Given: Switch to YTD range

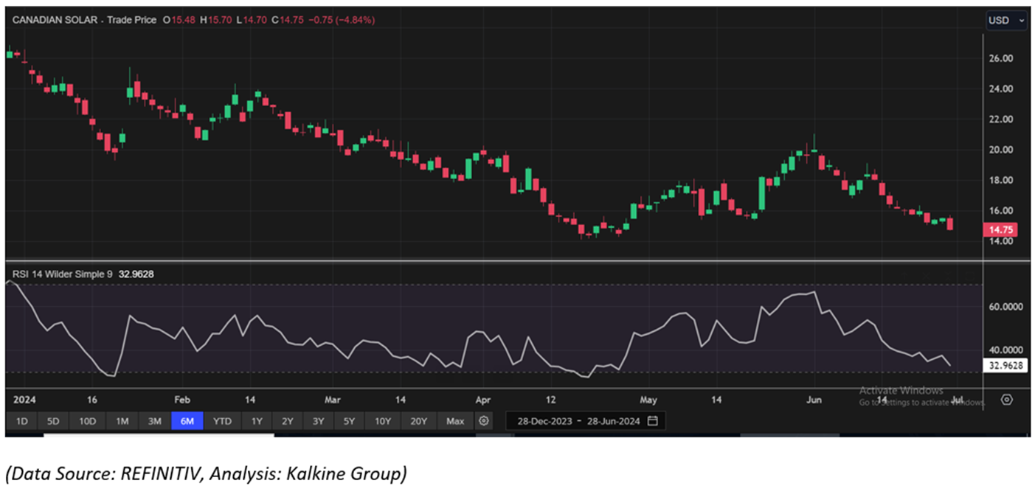Looking at the screenshot, I should point(222,421).
